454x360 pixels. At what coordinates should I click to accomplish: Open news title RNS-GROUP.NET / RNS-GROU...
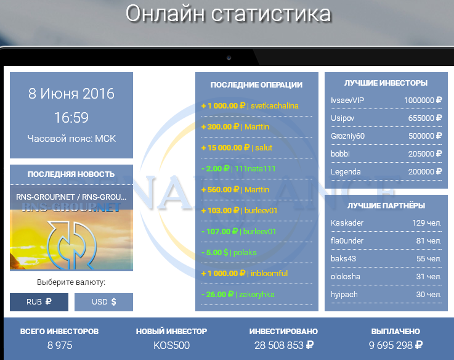[x=71, y=197]
